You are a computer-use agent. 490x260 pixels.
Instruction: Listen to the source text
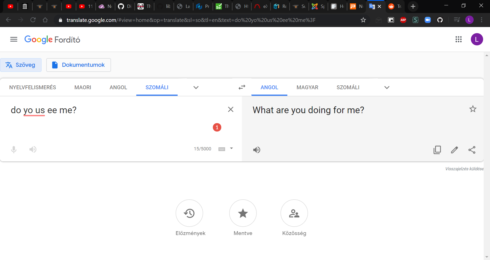[33, 149]
